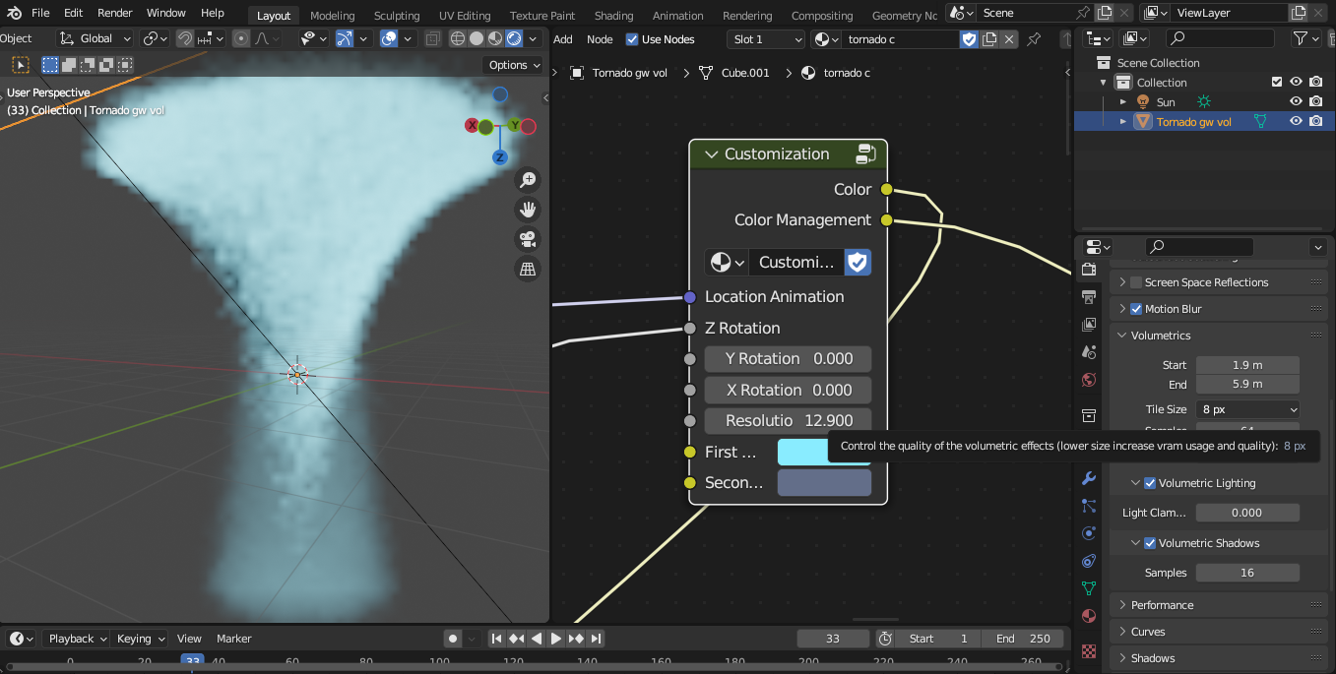Open Slot 1 material slot dropdown
1336x674 pixels.
pyautogui.click(x=766, y=39)
